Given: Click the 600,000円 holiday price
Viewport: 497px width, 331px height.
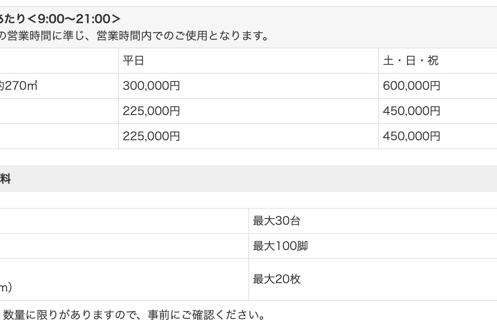Looking at the screenshot, I should click(x=412, y=86).
